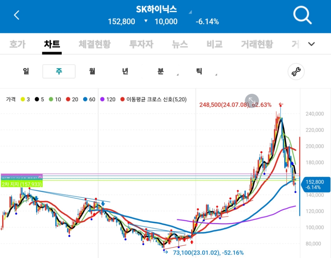Image resolution: width=331 pixels, height=258 pixels.
Task: Toggle the 3-period yellow moving average legend
Action: pos(25,99)
